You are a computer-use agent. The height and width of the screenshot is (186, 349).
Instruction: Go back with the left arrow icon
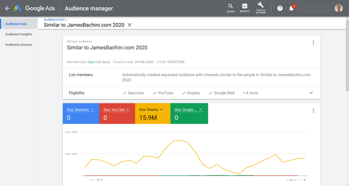7,8
